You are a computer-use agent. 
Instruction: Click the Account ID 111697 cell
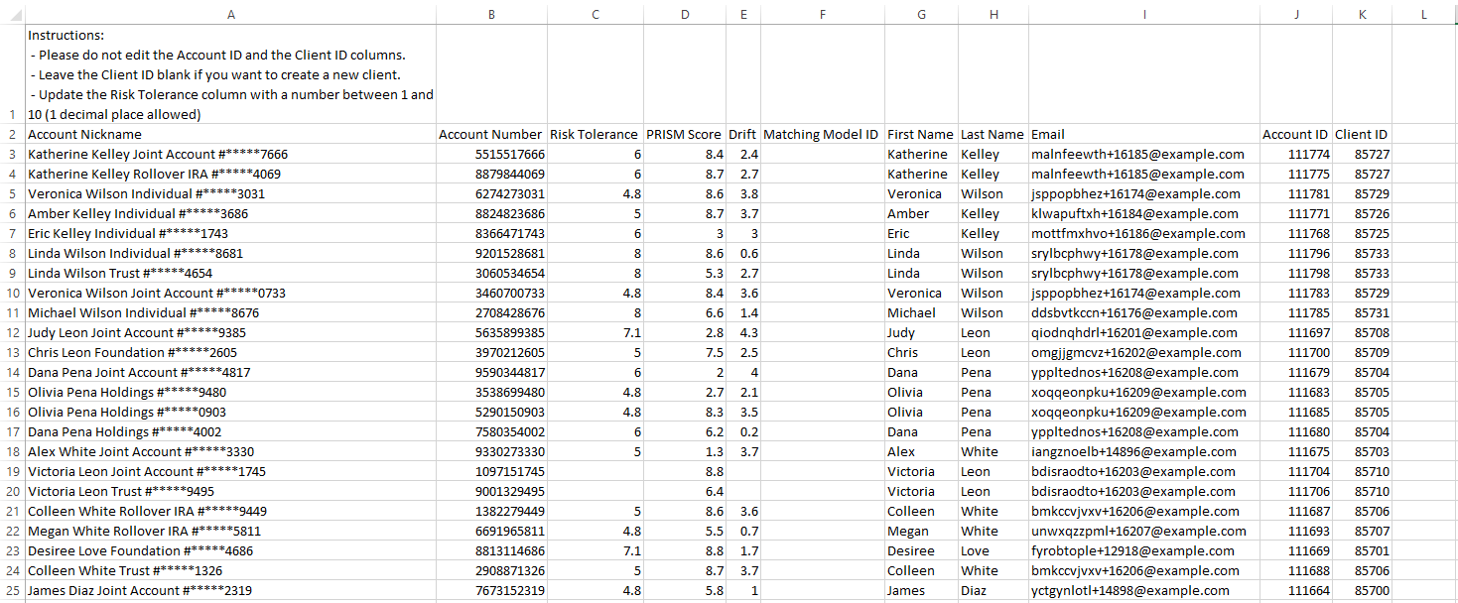click(x=1295, y=332)
